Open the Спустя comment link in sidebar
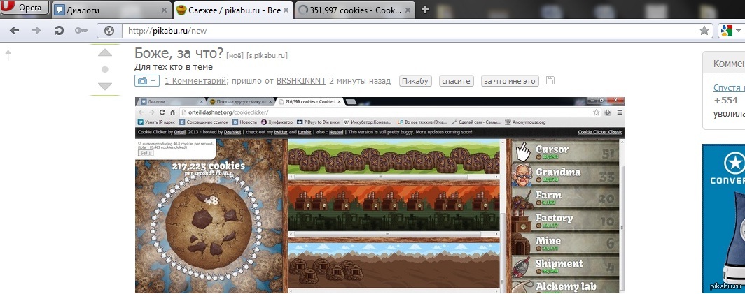Image resolution: width=745 pixels, height=294 pixels. point(729,88)
